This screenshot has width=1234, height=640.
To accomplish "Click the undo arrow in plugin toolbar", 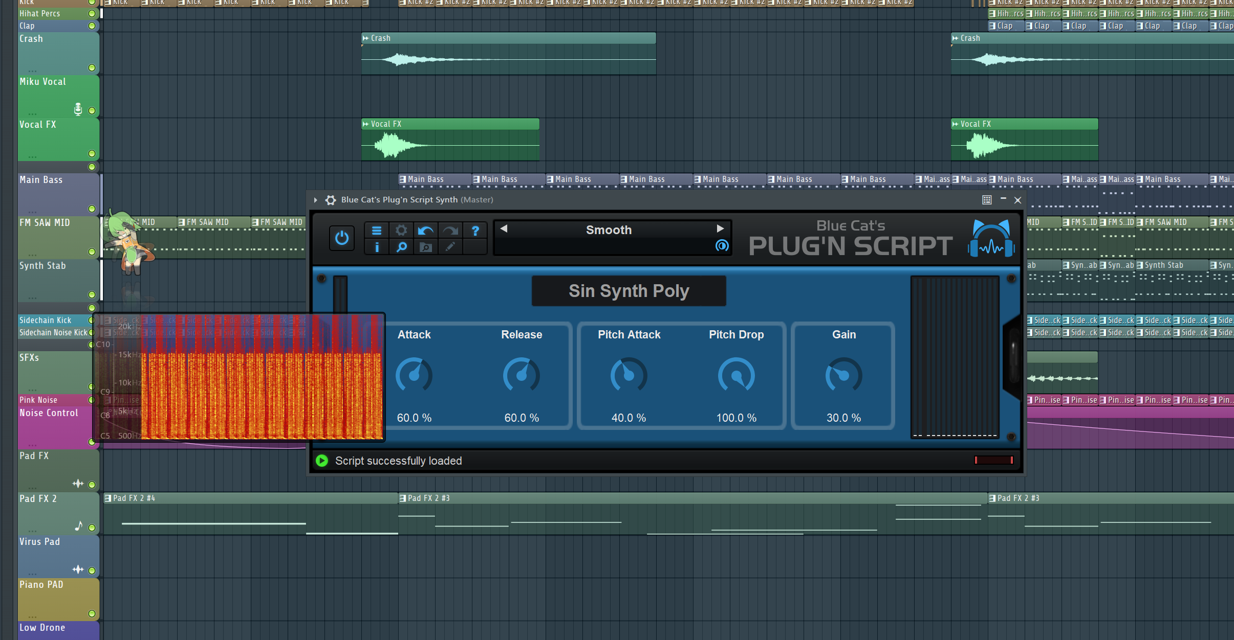I will (x=426, y=231).
